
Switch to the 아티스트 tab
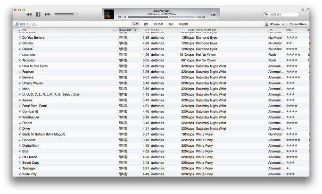coord(158,24)
